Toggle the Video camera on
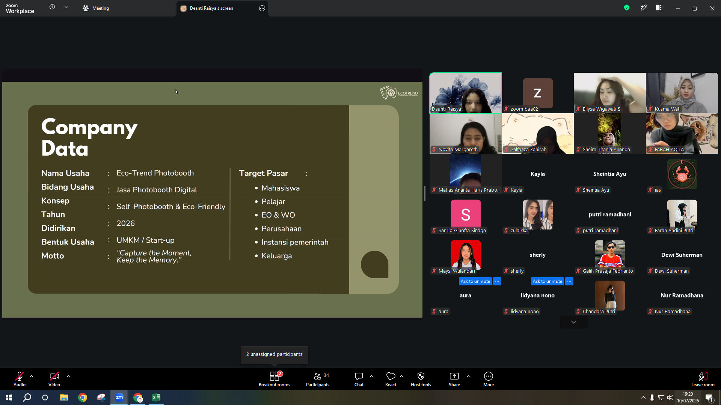Viewport: 721px width, 405px height. tap(54, 379)
